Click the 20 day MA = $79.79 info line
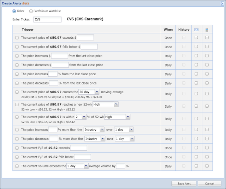The image size is (226, 189). click(x=61, y=97)
